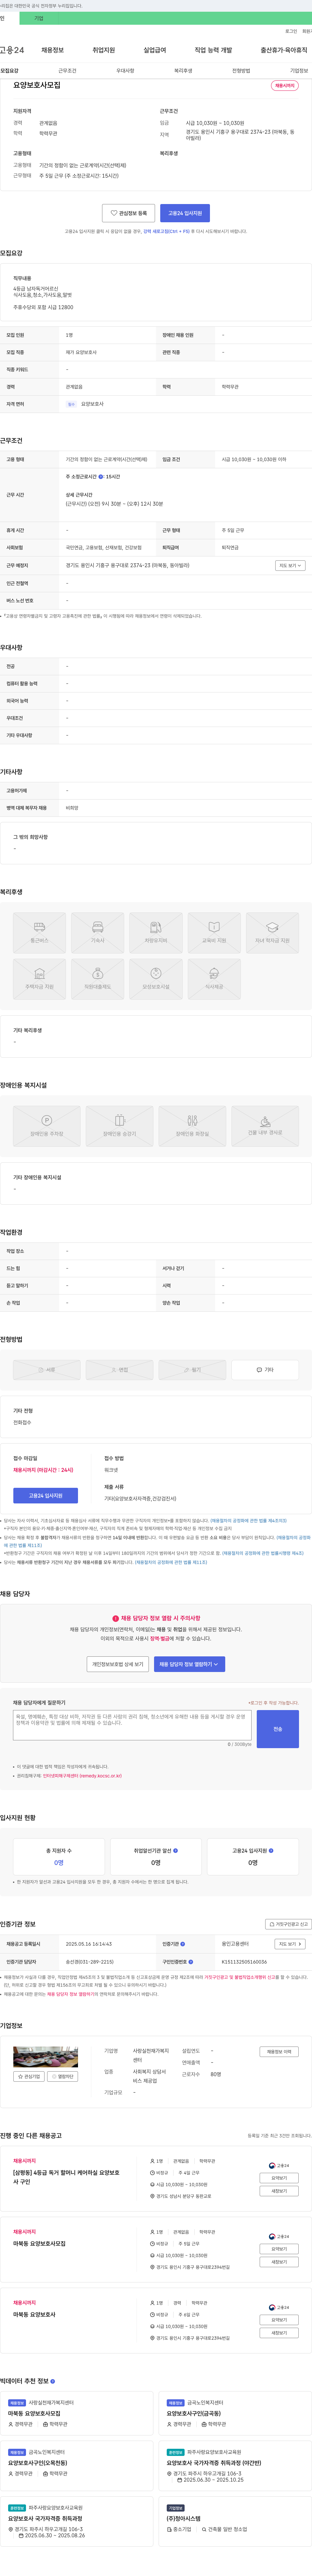Click the 서류 selection method icon

tap(47, 1370)
